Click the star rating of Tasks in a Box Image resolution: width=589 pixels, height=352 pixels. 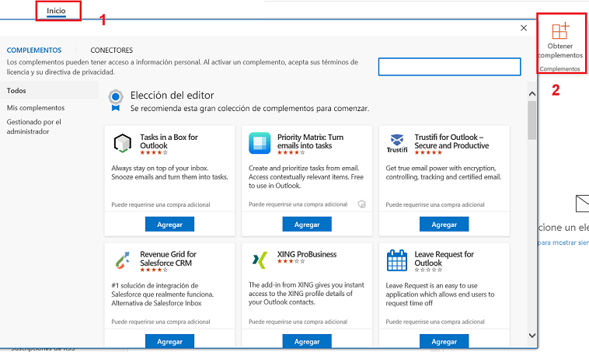pos(154,152)
